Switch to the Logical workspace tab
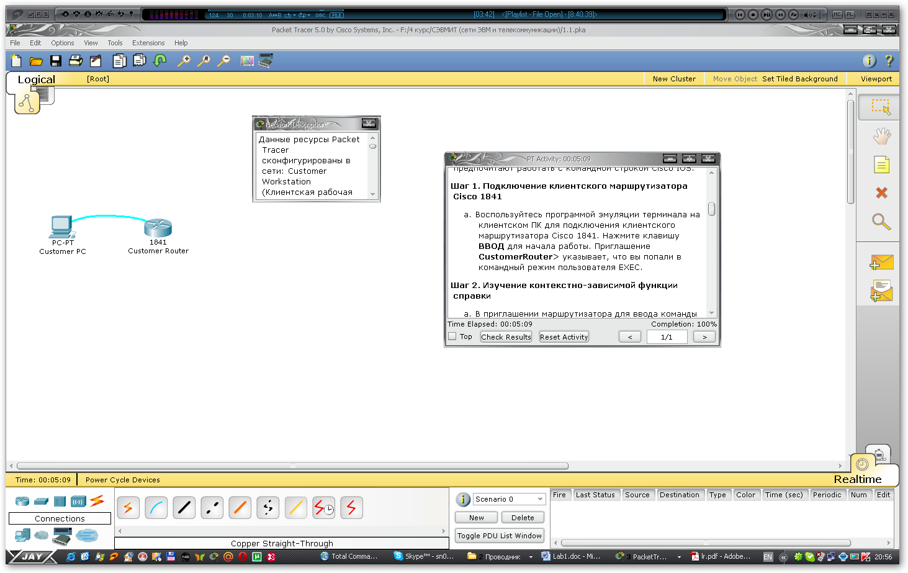Image resolution: width=908 pixels, height=573 pixels. (x=36, y=79)
